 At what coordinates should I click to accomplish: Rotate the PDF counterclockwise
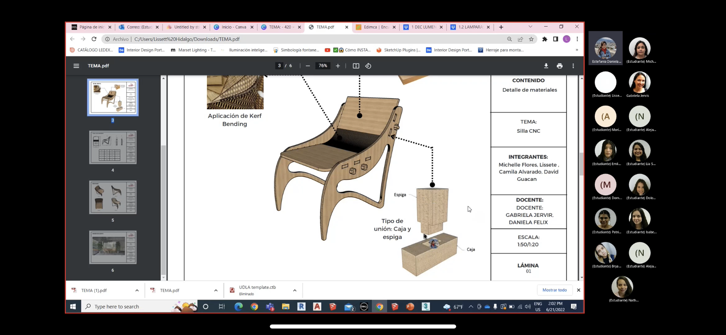(x=368, y=66)
